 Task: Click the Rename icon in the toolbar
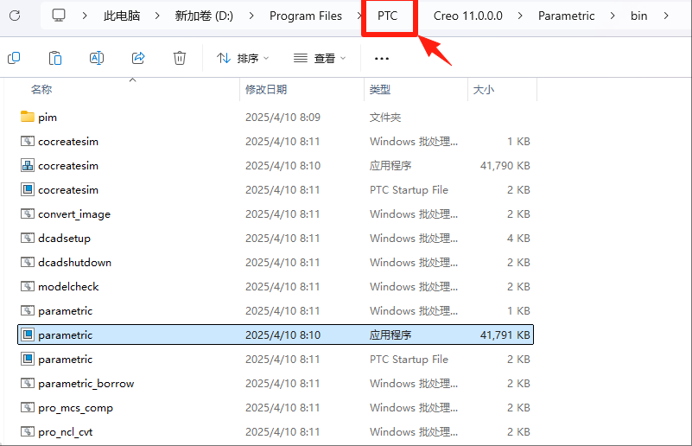[97, 58]
